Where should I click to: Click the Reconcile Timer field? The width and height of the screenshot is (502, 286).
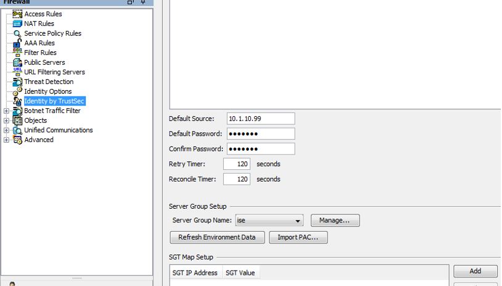(x=237, y=179)
